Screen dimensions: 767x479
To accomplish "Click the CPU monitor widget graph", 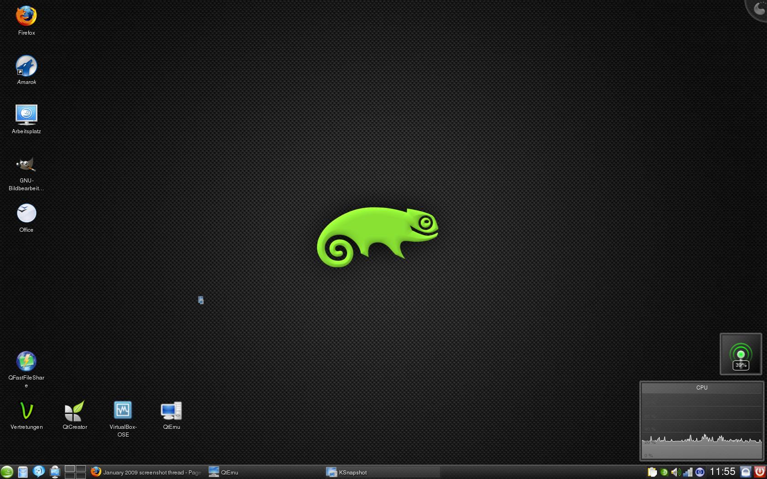I will click(702, 421).
